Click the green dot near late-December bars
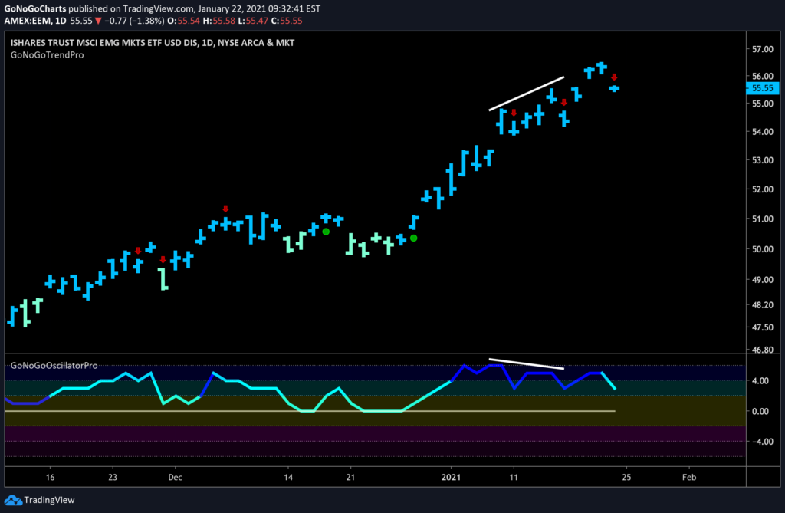This screenshot has width=785, height=513. [414, 238]
